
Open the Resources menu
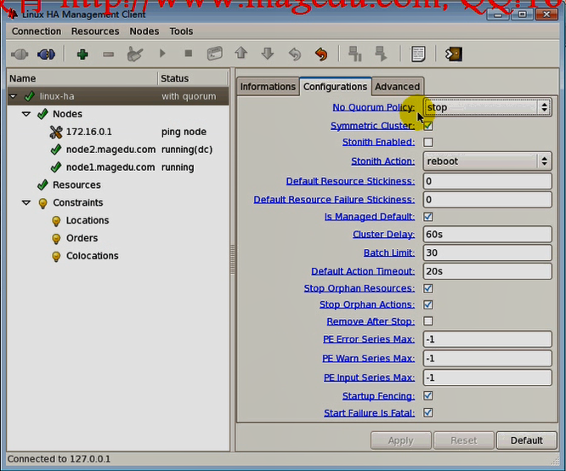pyautogui.click(x=95, y=31)
